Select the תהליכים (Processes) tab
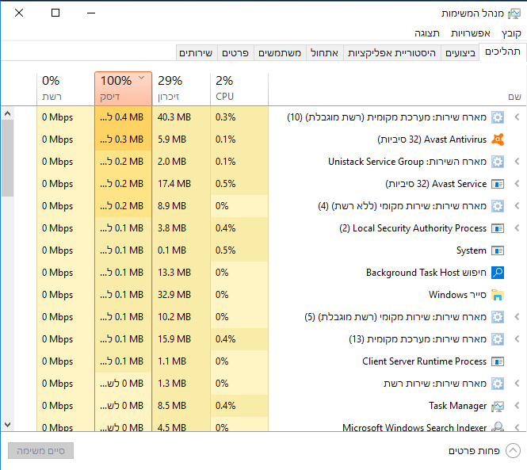527x470 pixels. click(x=502, y=52)
